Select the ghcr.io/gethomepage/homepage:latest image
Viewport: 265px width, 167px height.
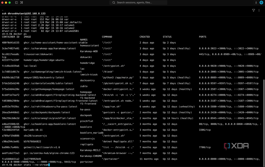tap(49, 89)
